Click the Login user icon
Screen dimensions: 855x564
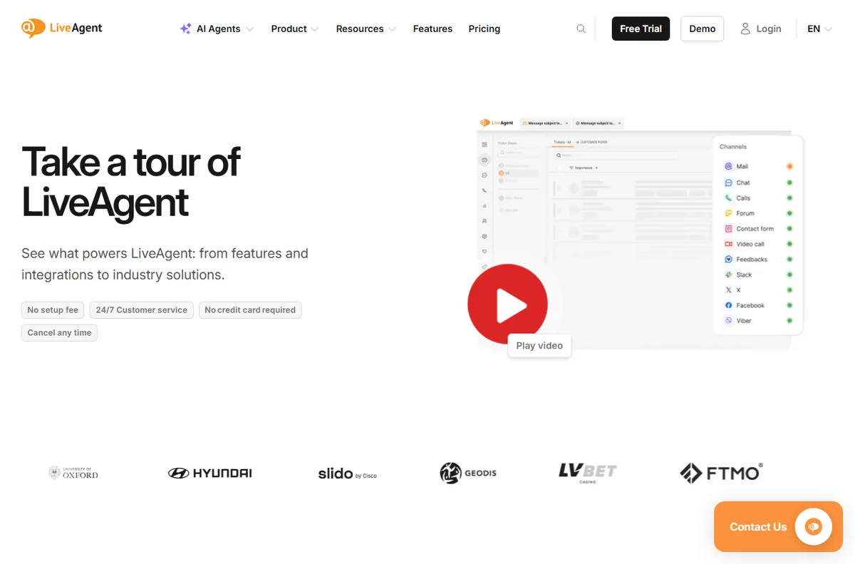point(745,29)
